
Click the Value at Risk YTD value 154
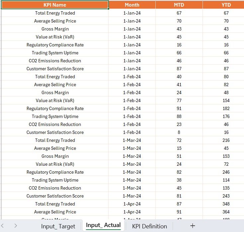(226, 100)
